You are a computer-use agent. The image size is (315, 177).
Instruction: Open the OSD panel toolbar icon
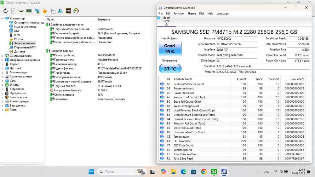tap(68, 11)
